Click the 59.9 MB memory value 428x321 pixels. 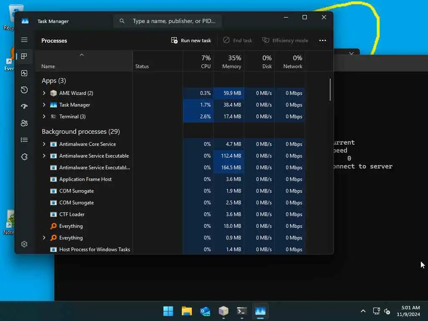coord(232,93)
